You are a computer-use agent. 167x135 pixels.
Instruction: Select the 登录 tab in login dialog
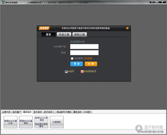tap(48, 35)
